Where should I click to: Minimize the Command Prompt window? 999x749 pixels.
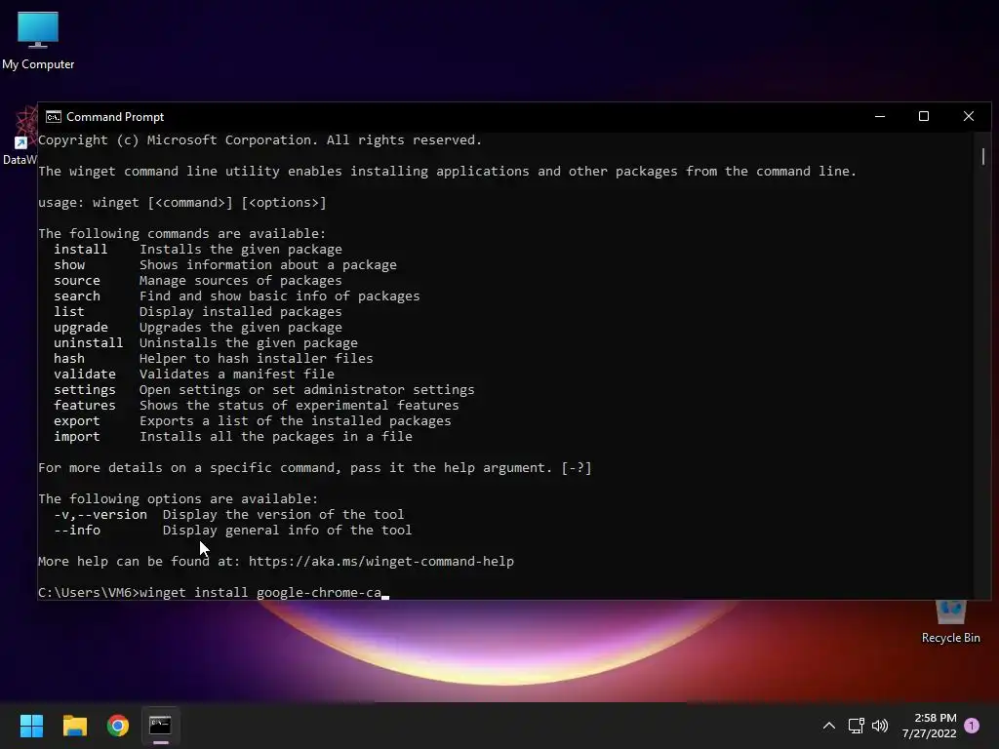coord(880,117)
